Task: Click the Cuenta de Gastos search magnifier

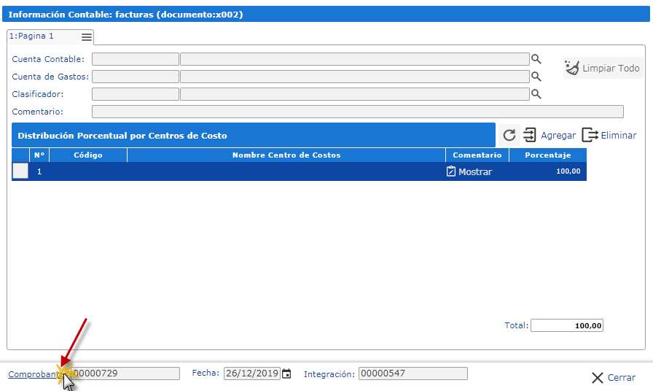Action: tap(536, 77)
